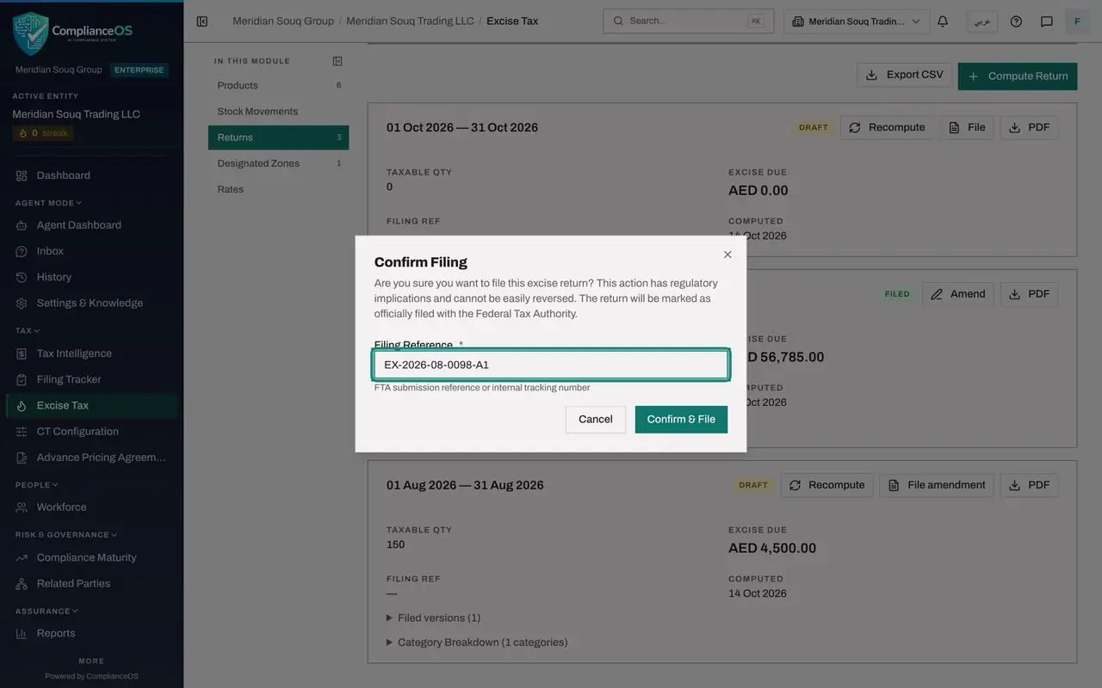Collapse the People section header

[37, 485]
